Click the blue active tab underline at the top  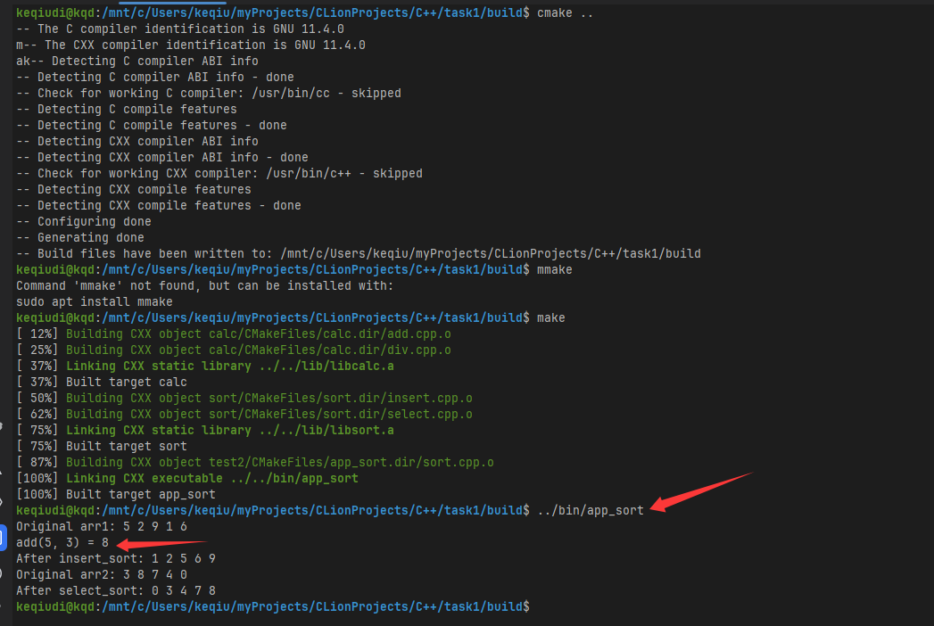point(209,3)
